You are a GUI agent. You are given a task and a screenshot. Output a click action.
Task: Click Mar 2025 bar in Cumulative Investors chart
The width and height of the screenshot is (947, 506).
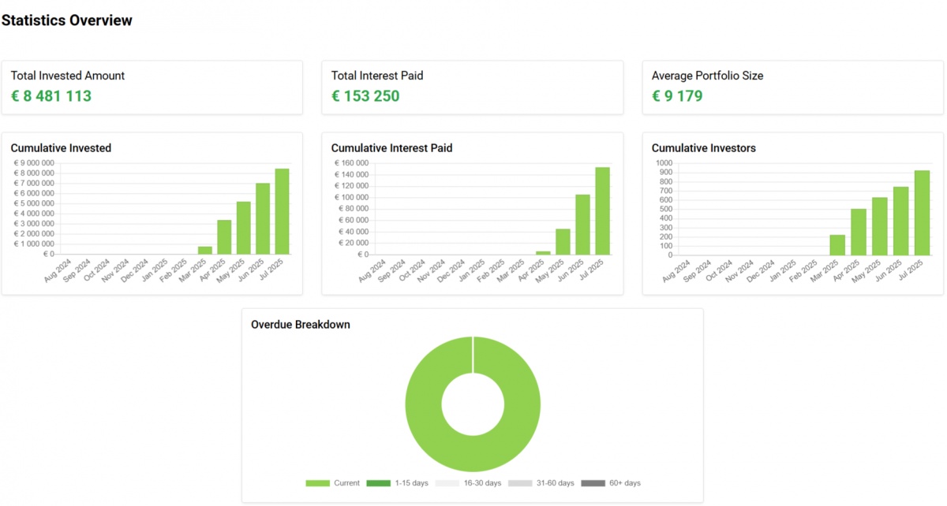coord(837,245)
